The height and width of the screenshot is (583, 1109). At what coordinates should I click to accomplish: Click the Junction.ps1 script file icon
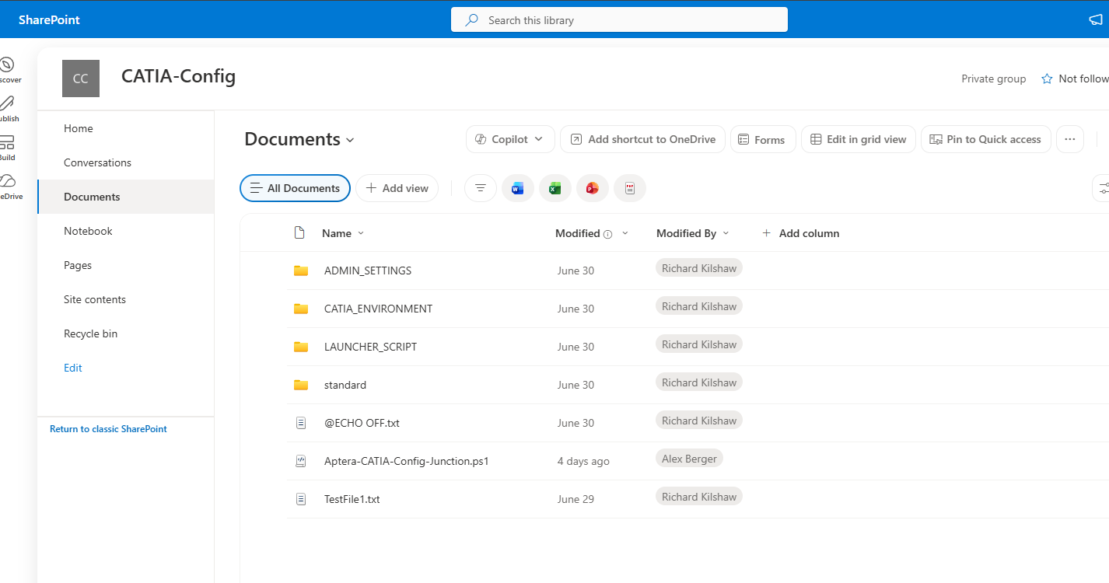(301, 461)
